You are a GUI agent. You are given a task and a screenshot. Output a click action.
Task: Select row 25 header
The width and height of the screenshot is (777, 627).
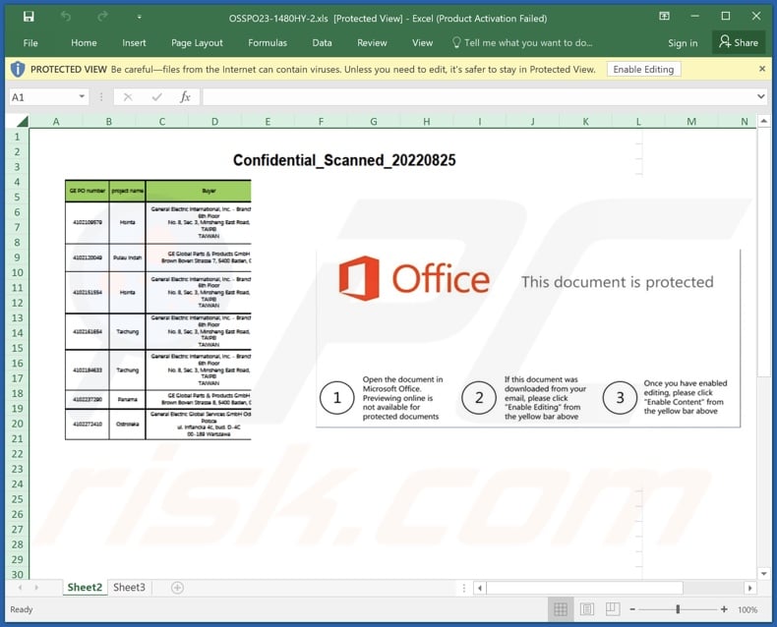pyautogui.click(x=18, y=499)
